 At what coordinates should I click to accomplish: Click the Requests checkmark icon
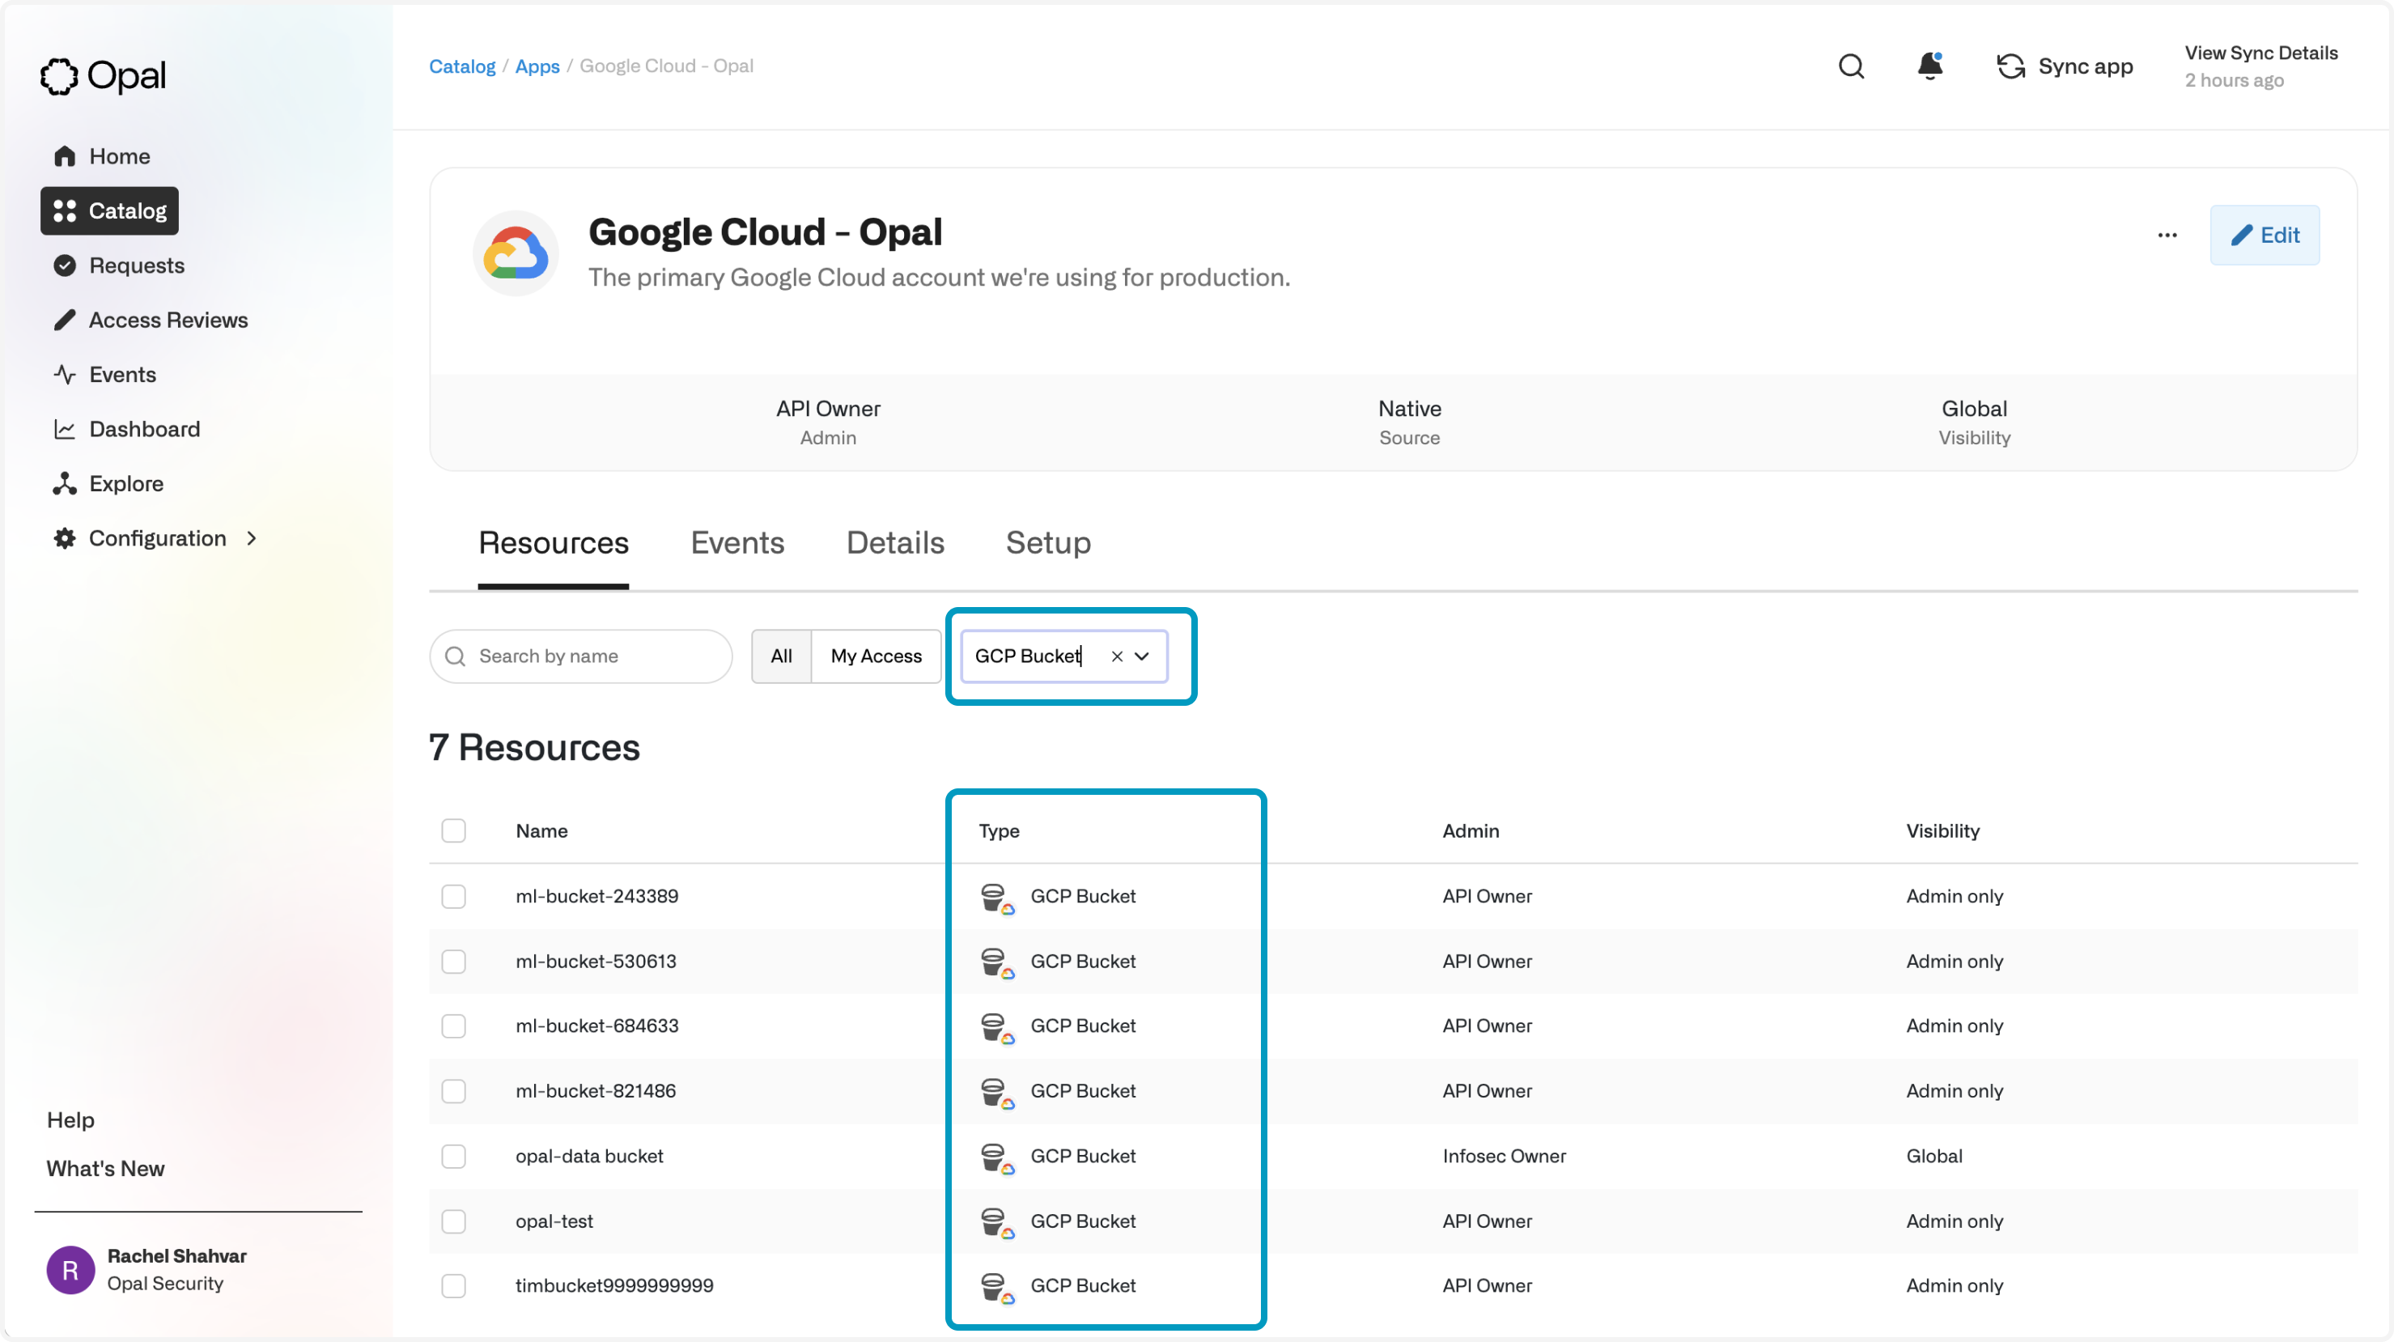(64, 265)
